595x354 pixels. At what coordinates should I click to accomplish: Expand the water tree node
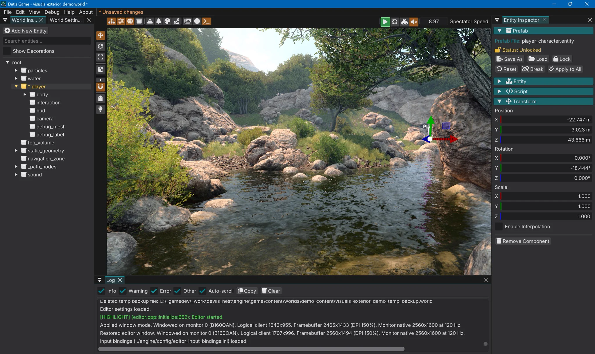[16, 78]
